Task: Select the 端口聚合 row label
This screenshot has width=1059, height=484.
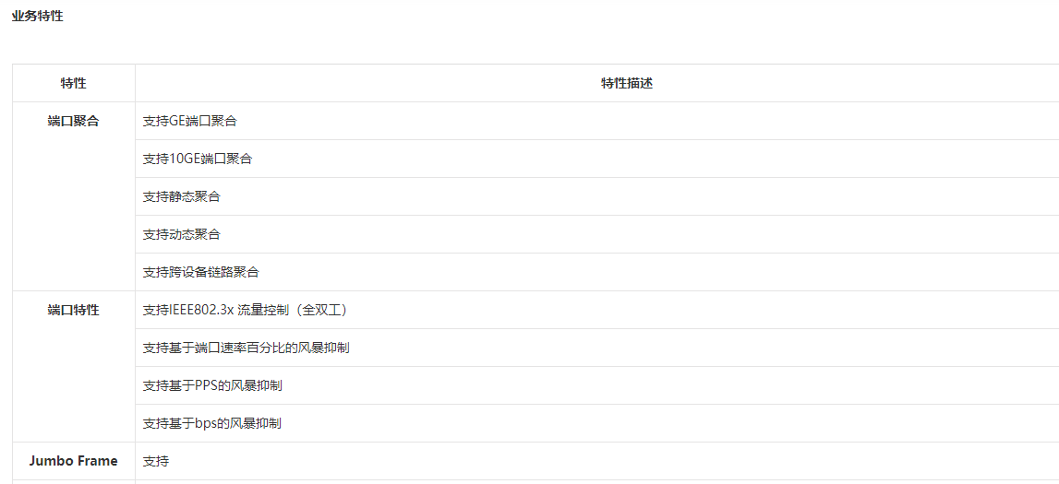Action: 73,121
